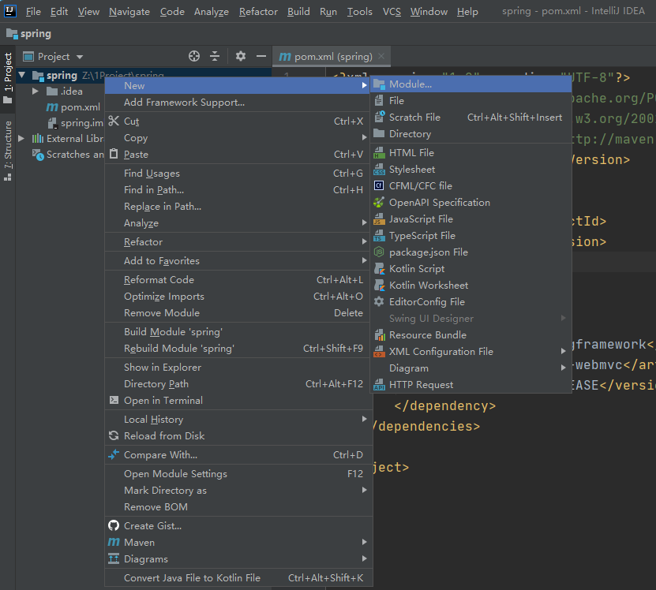Choose Directory in New submenu
The height and width of the screenshot is (590, 656).
coord(471,134)
